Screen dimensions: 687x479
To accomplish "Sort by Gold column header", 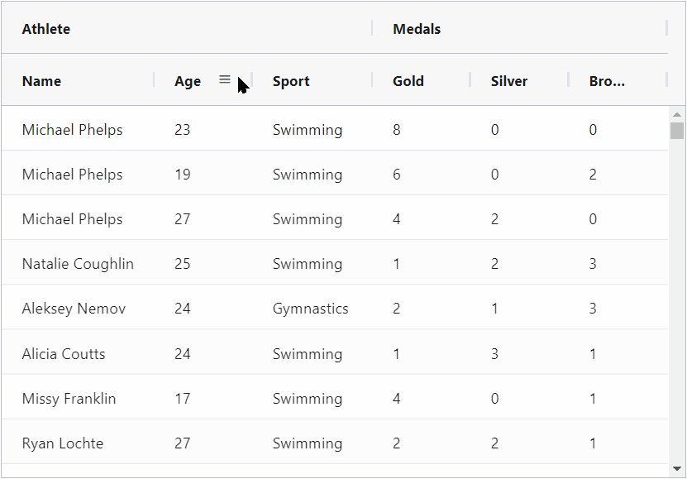I will [x=408, y=81].
